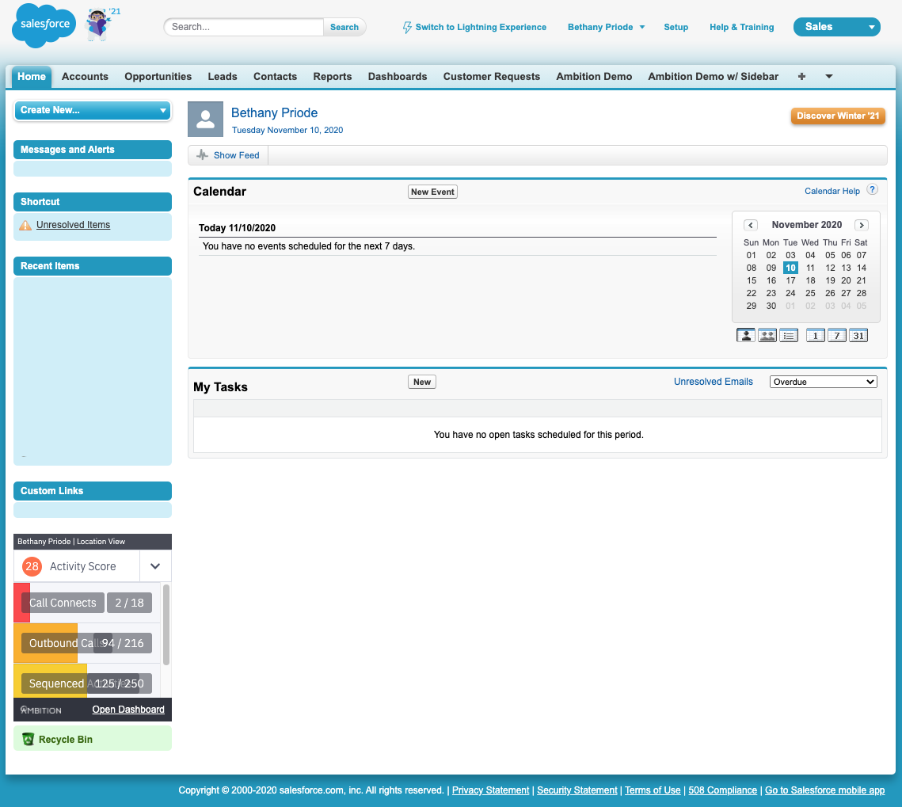Click the New Event button
This screenshot has height=807, width=902.
(432, 191)
